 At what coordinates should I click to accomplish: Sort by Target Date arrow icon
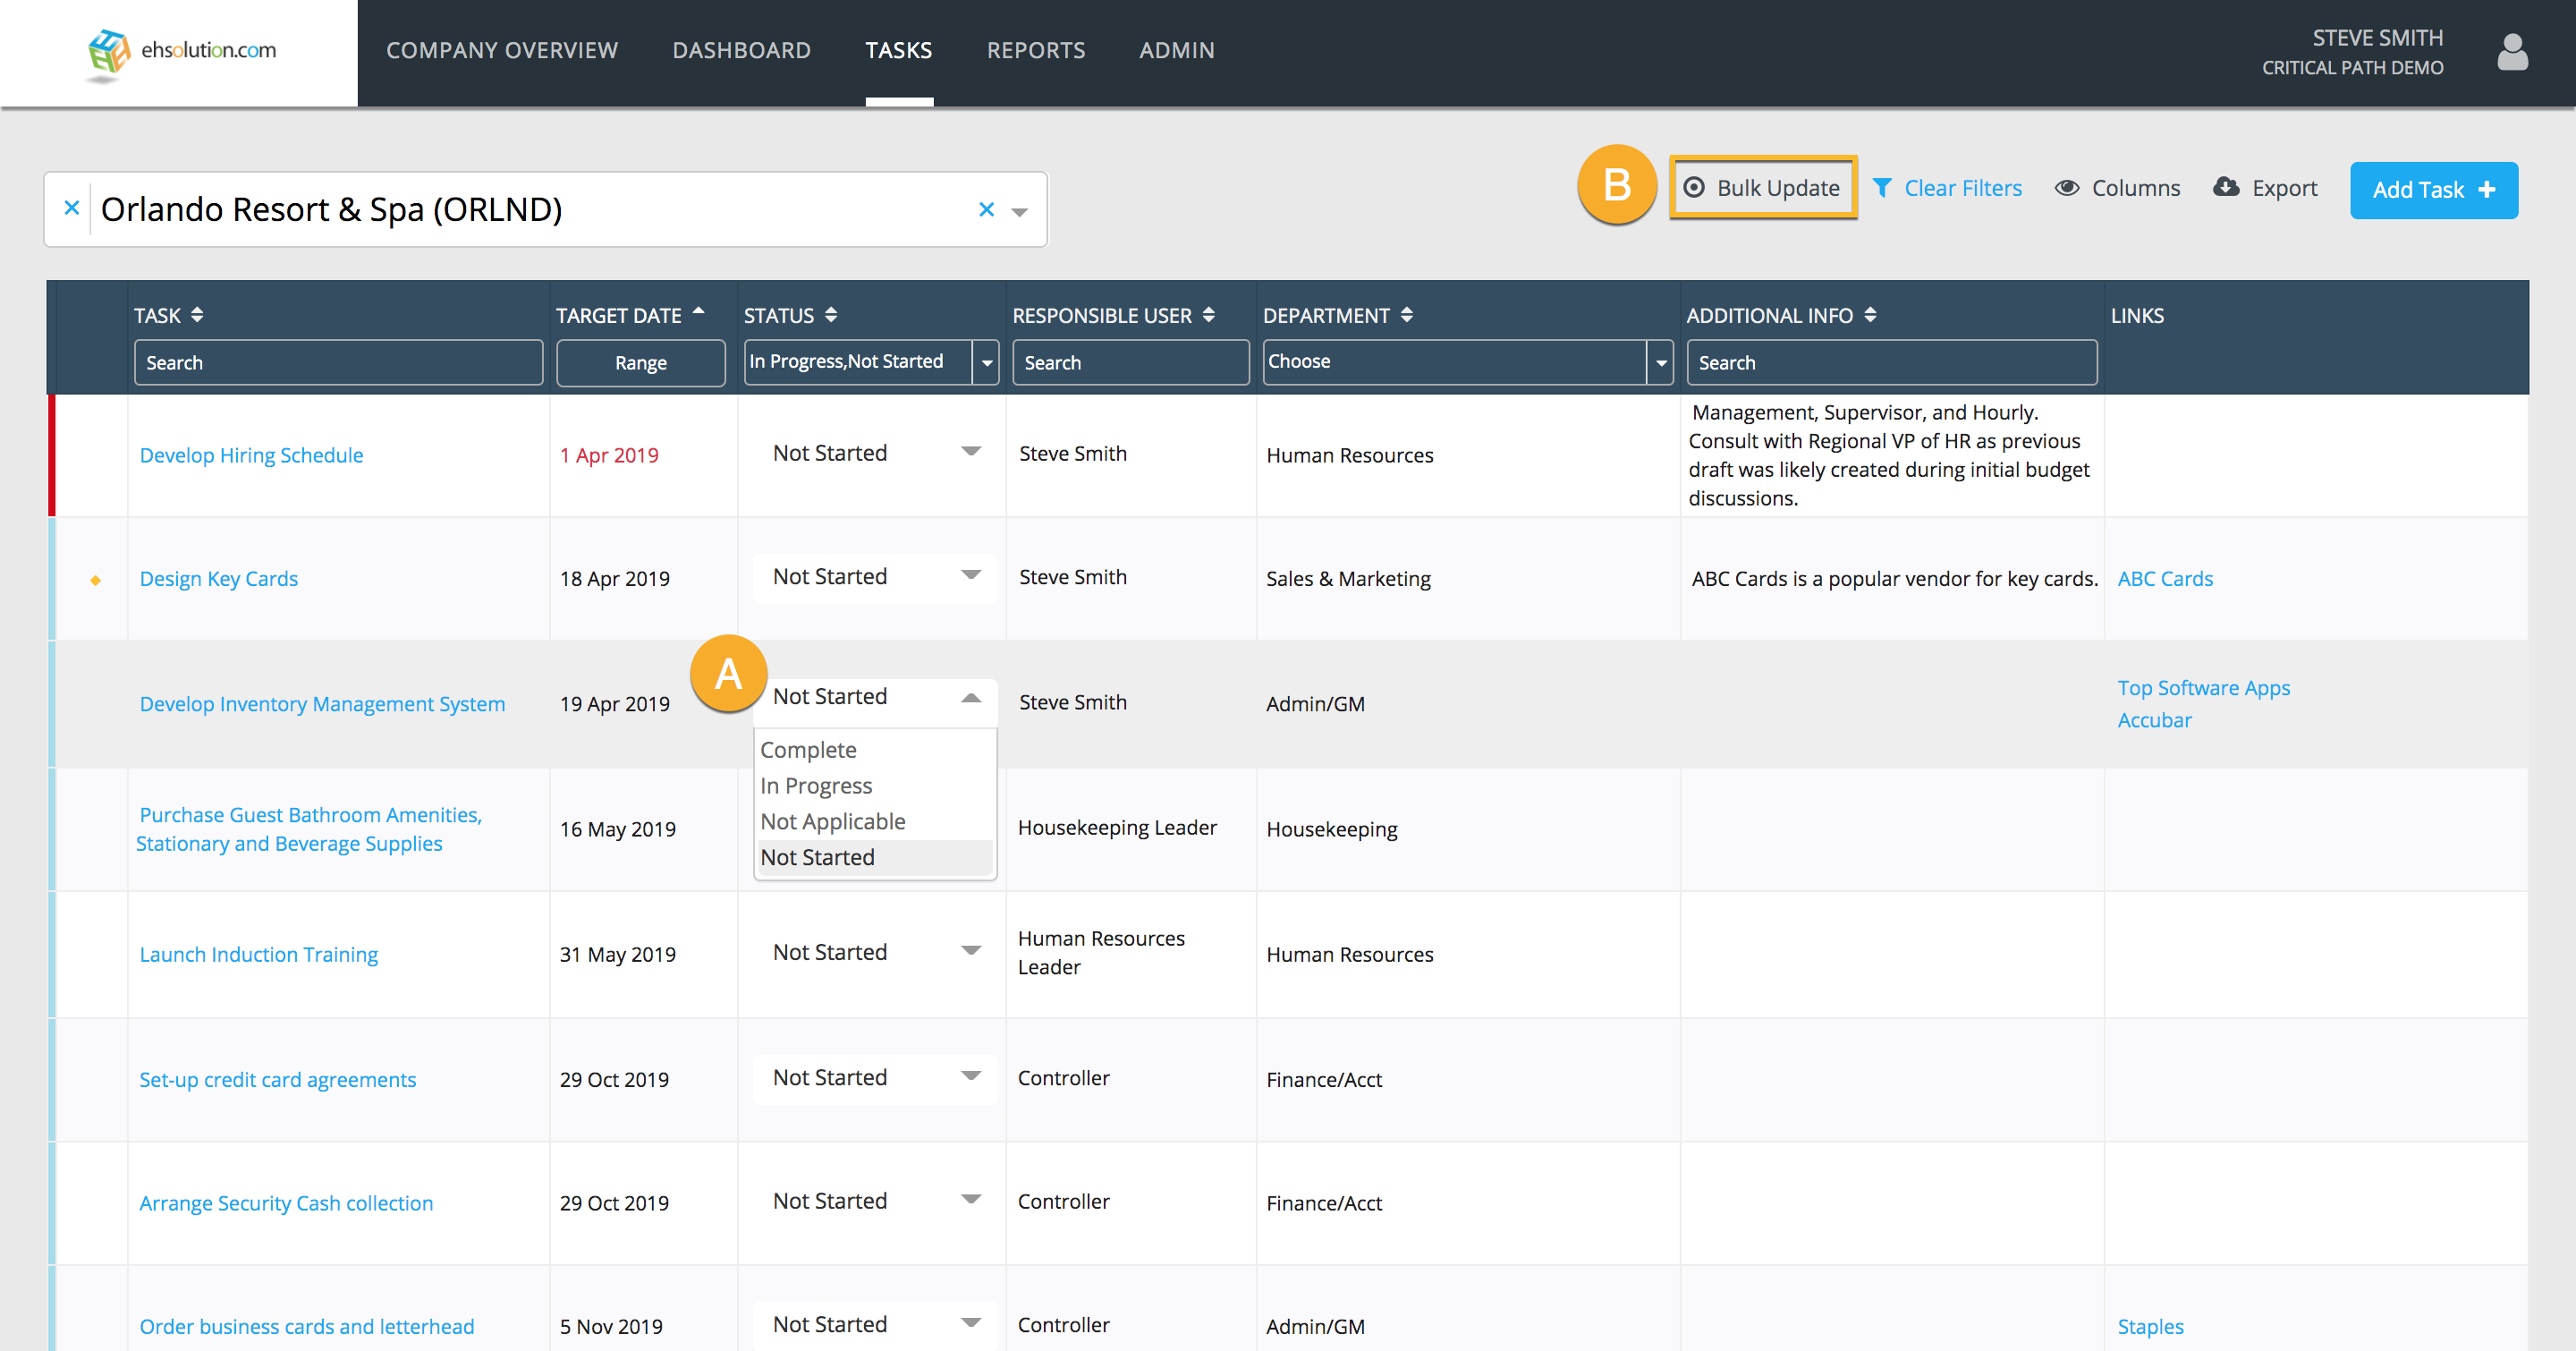pos(698,311)
